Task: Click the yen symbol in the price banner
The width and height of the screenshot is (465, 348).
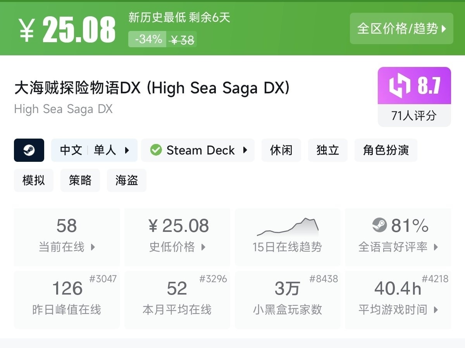Action: click(27, 29)
